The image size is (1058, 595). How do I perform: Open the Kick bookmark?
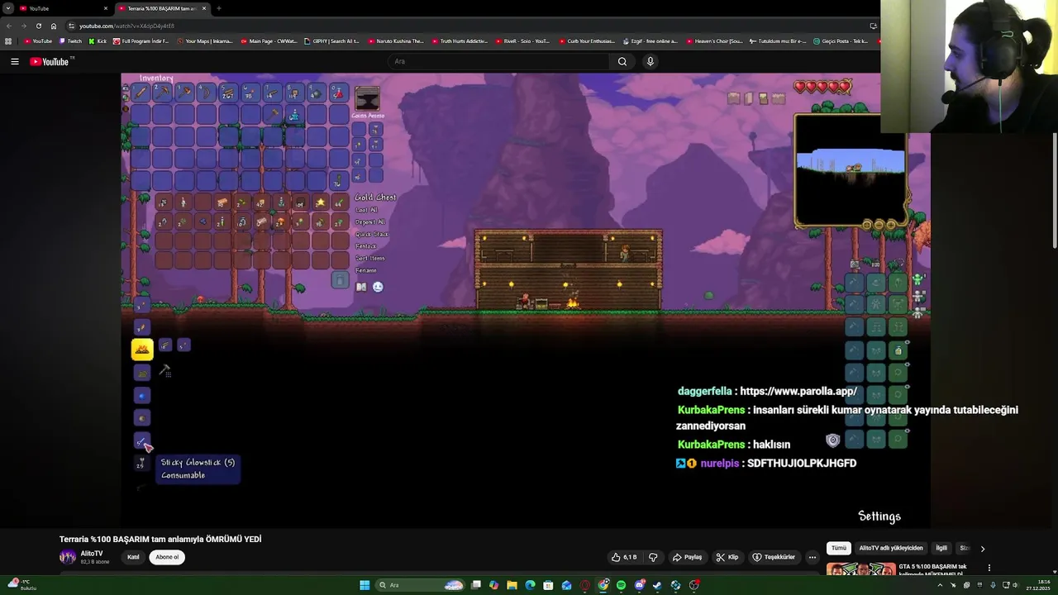pyautogui.click(x=98, y=41)
